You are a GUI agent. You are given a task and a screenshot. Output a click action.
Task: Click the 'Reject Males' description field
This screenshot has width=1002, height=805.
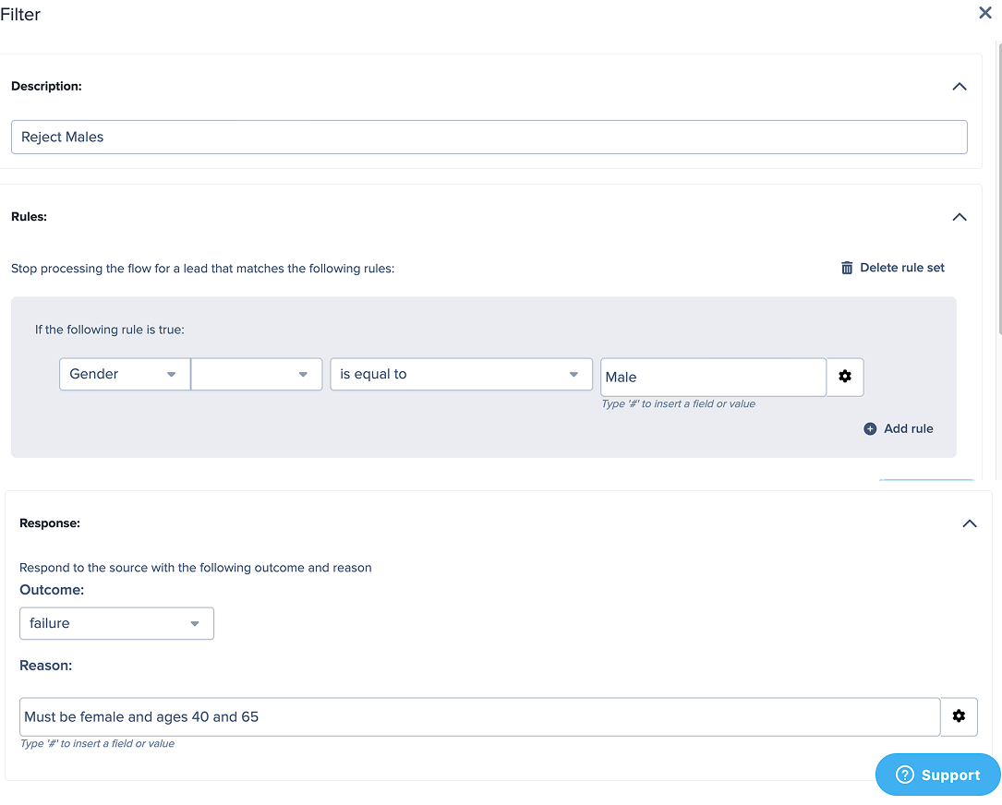pos(489,137)
